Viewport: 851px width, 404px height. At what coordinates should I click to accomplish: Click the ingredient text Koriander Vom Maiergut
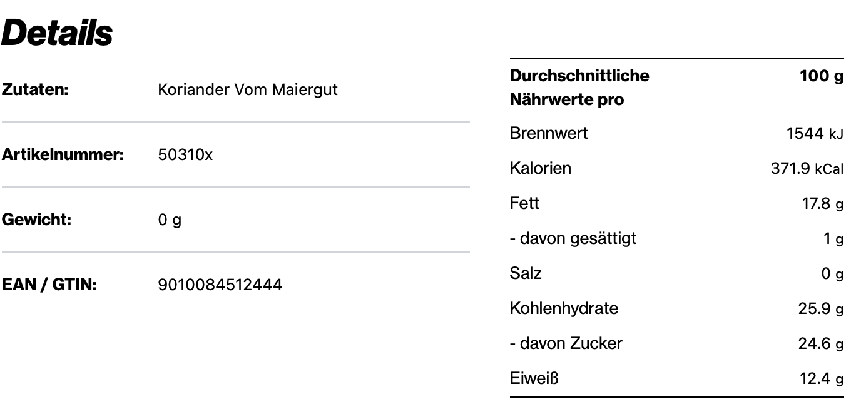click(x=247, y=89)
